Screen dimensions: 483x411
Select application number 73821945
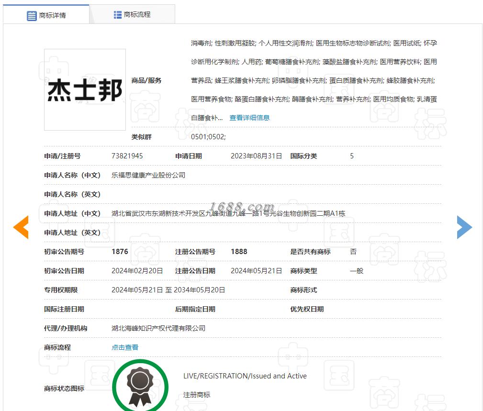[127, 156]
